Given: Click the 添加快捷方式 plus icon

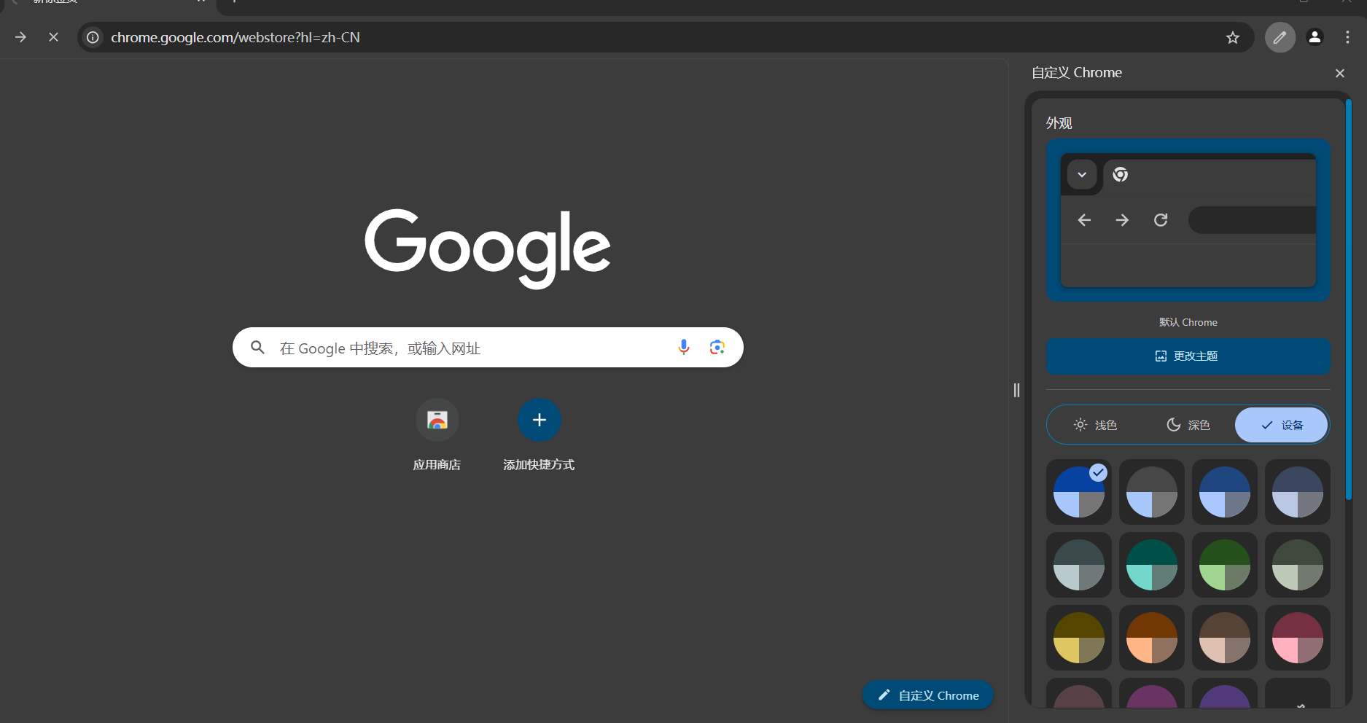Looking at the screenshot, I should point(539,421).
